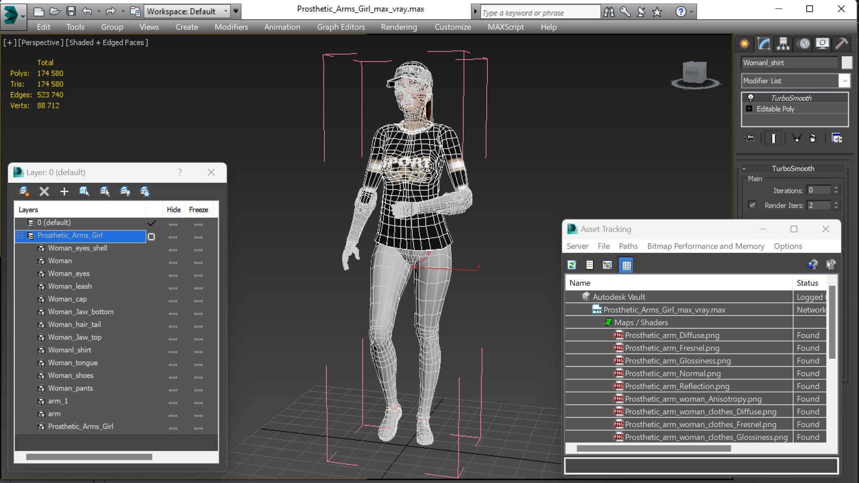Collapse the TurboSmooth rollout minus
Viewport: 859px width, 483px height.
(744, 168)
